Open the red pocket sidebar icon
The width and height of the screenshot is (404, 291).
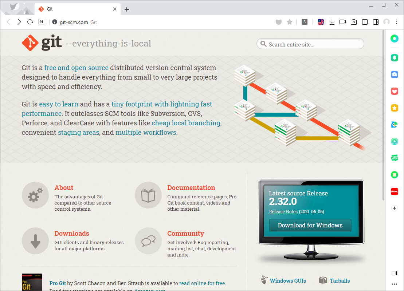pyautogui.click(x=395, y=91)
